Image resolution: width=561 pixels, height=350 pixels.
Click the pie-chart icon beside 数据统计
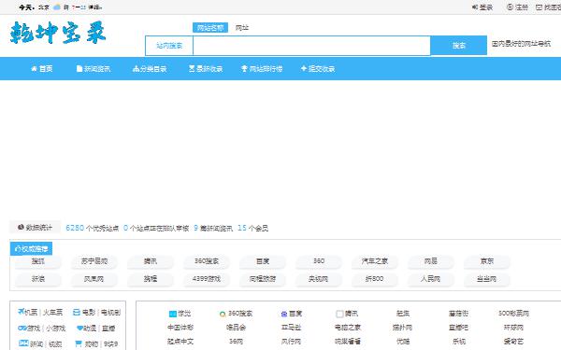coord(21,227)
